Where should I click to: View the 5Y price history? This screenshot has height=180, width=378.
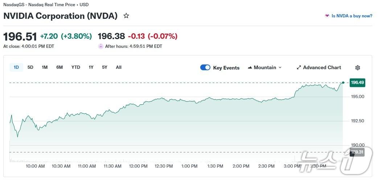click(104, 67)
